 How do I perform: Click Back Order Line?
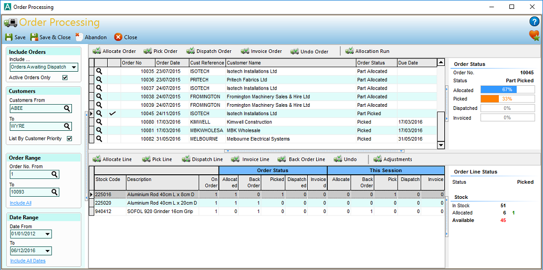coord(301,159)
